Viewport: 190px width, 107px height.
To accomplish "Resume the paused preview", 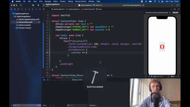I will click(x=175, y=12).
